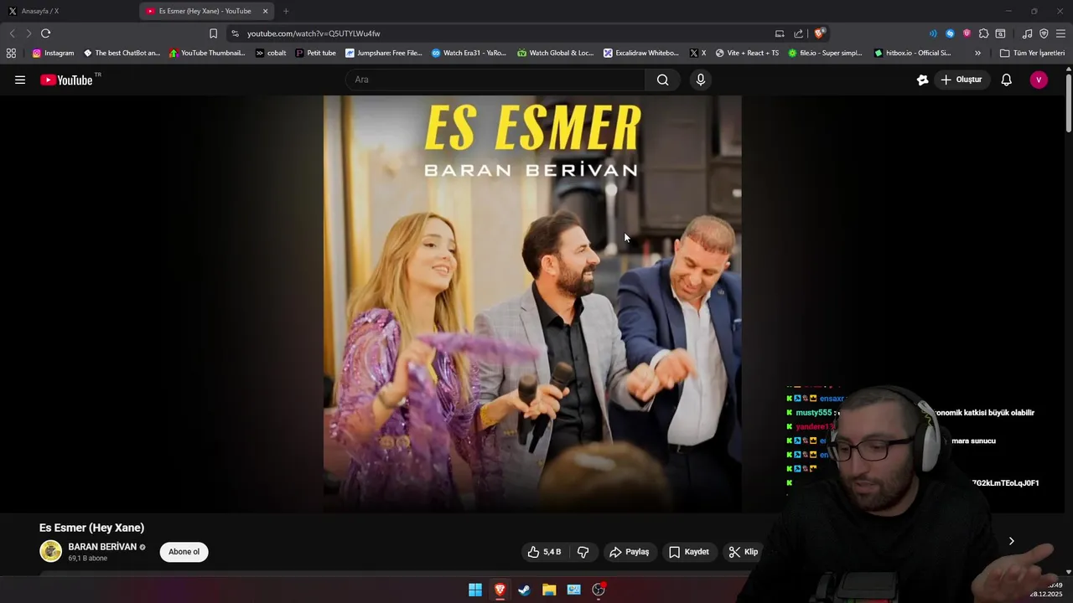
Task: Open the account avatar menu
Action: [x=1039, y=80]
